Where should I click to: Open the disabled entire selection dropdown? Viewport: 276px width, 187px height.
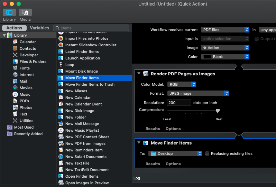[225, 39]
